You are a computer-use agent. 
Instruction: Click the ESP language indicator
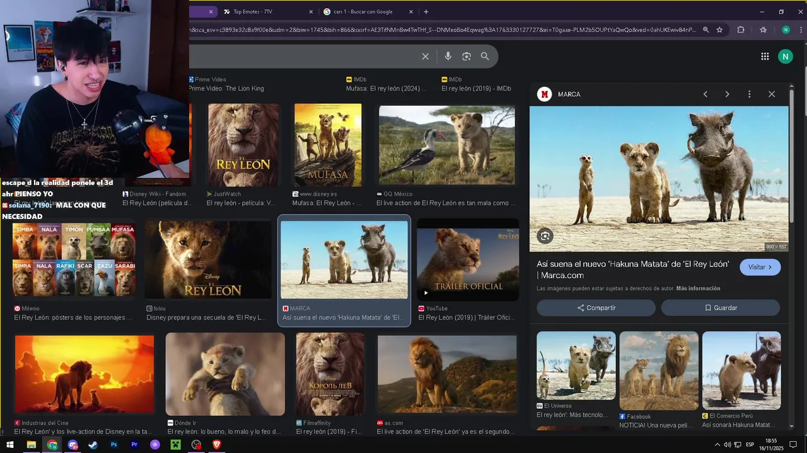(x=750, y=445)
